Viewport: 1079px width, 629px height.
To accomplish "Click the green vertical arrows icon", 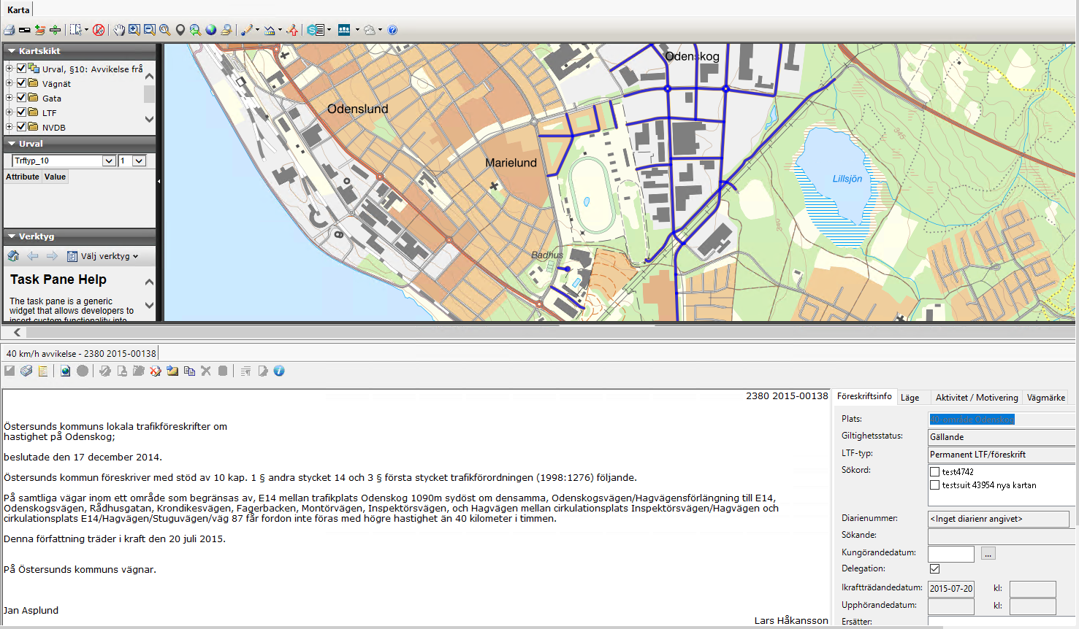I will [x=55, y=30].
